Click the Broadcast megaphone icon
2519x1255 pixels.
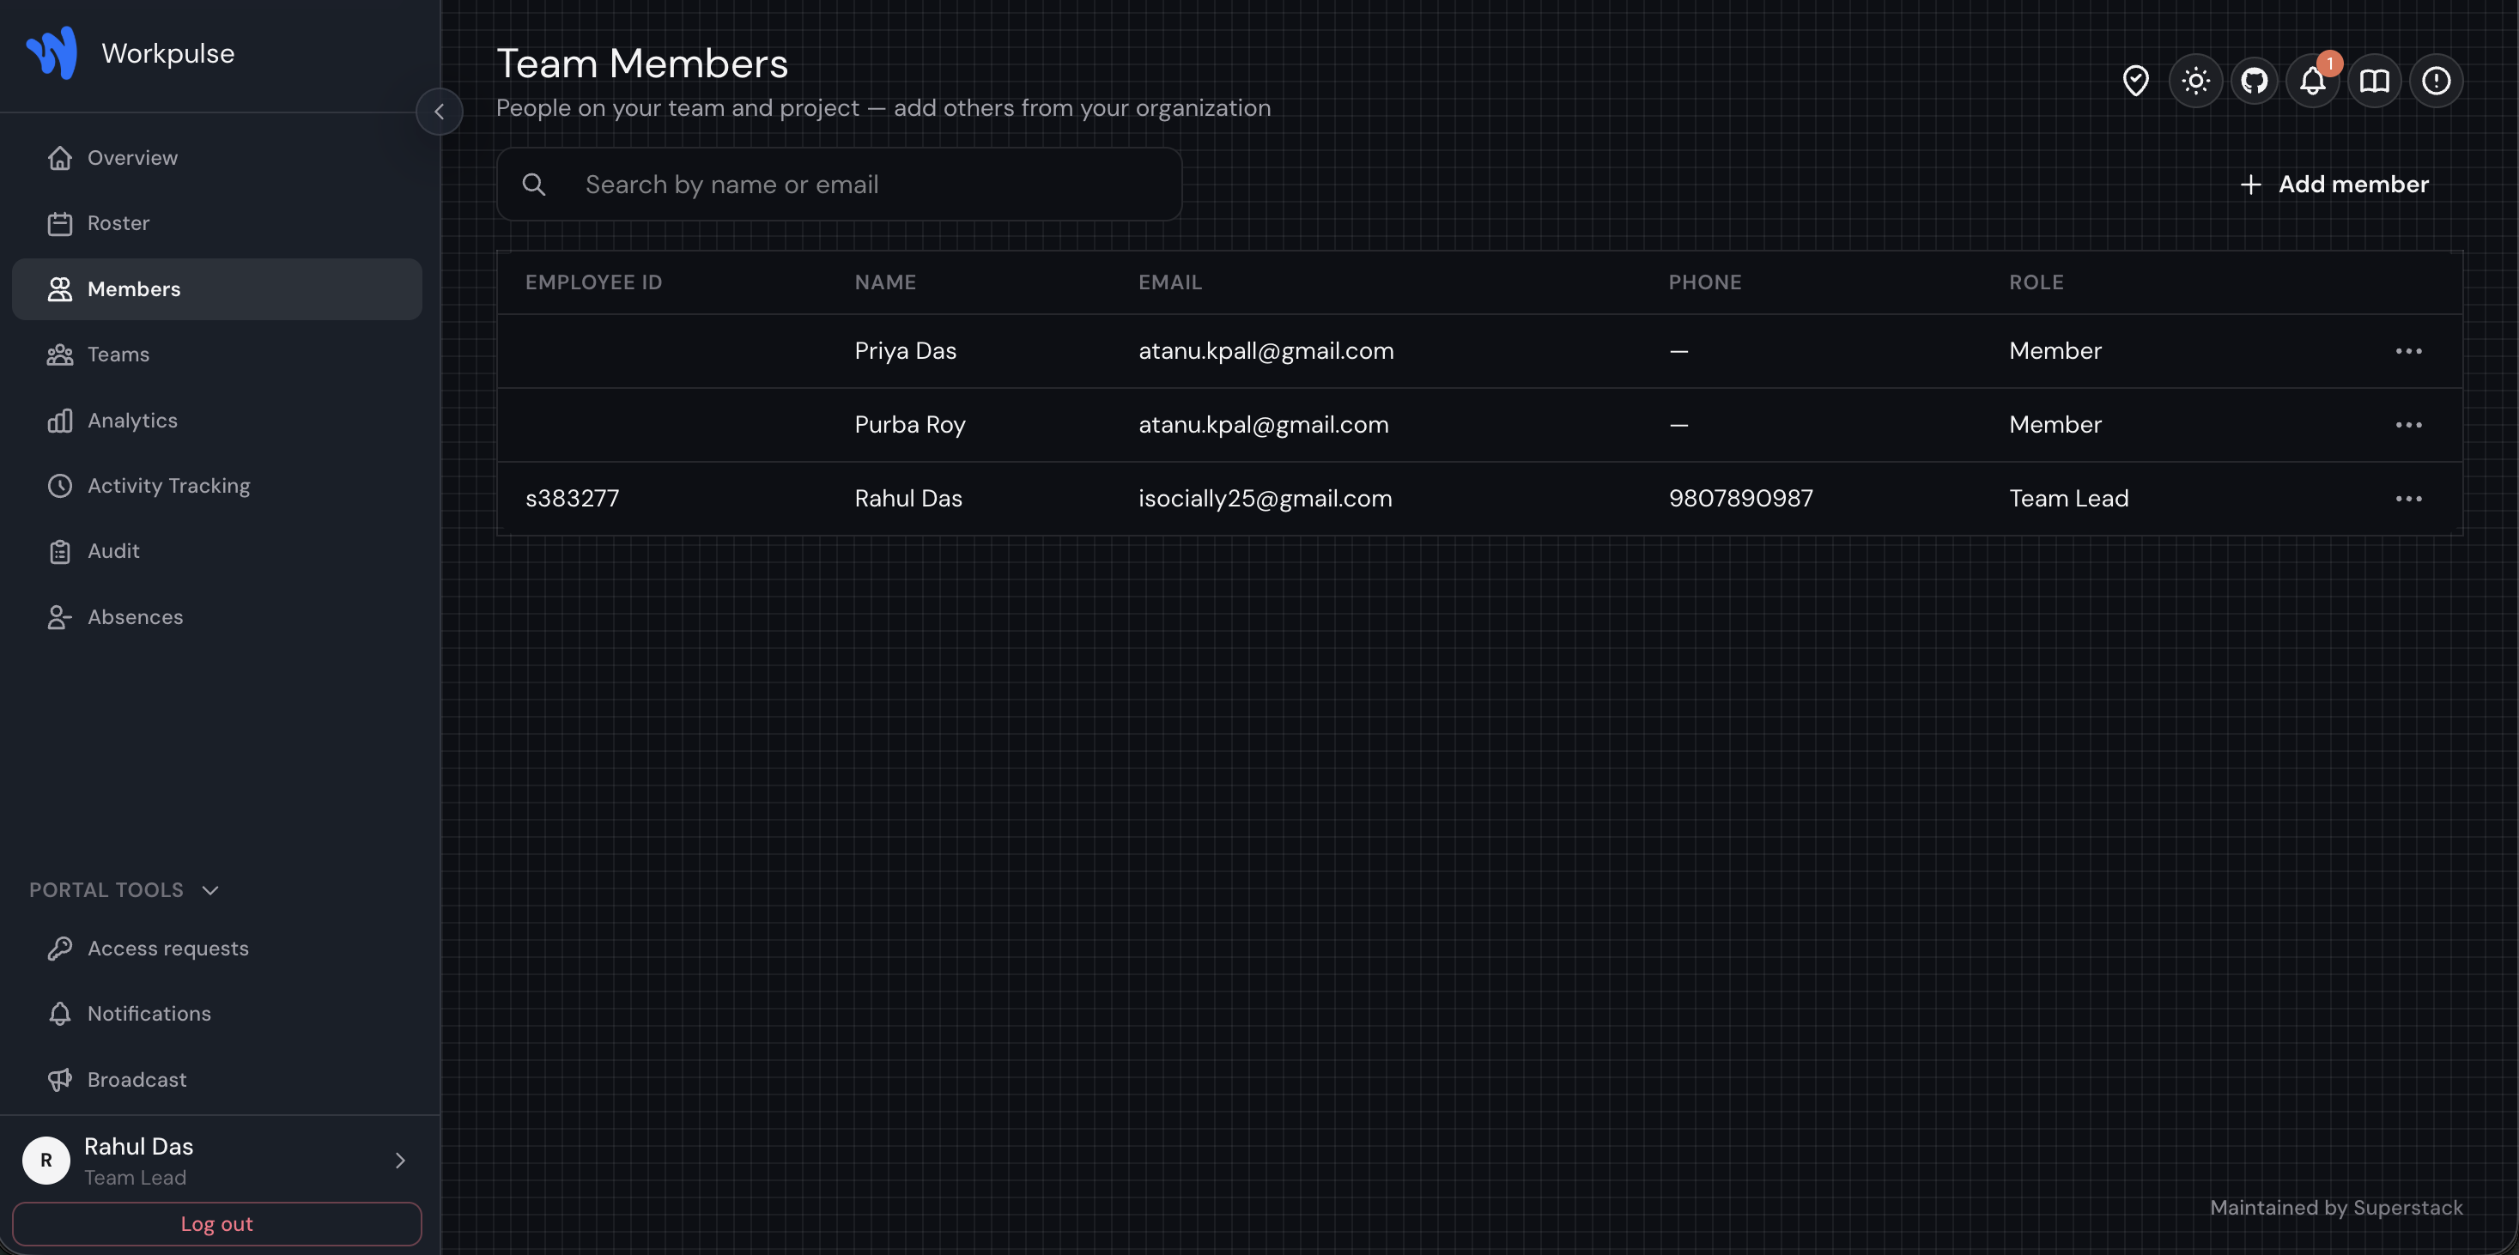click(59, 1080)
